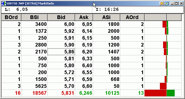Viewport: 185px width, 99px height.
Task: Select total ask size 10125
Action: [x=107, y=93]
